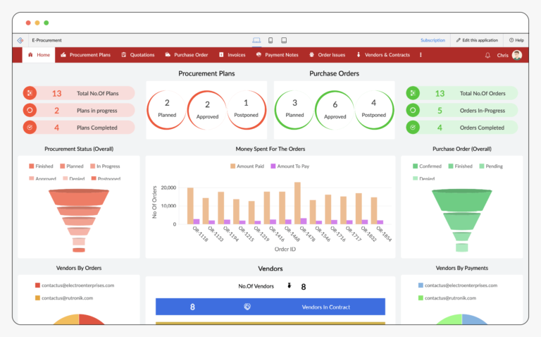Expand the more-tabs overflow menu

pyautogui.click(x=421, y=55)
